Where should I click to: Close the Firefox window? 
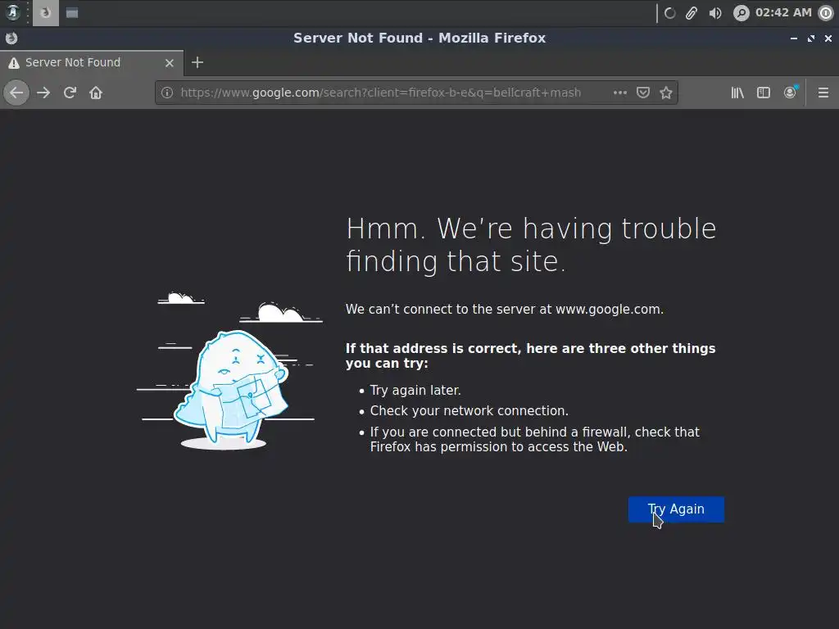[x=828, y=38]
